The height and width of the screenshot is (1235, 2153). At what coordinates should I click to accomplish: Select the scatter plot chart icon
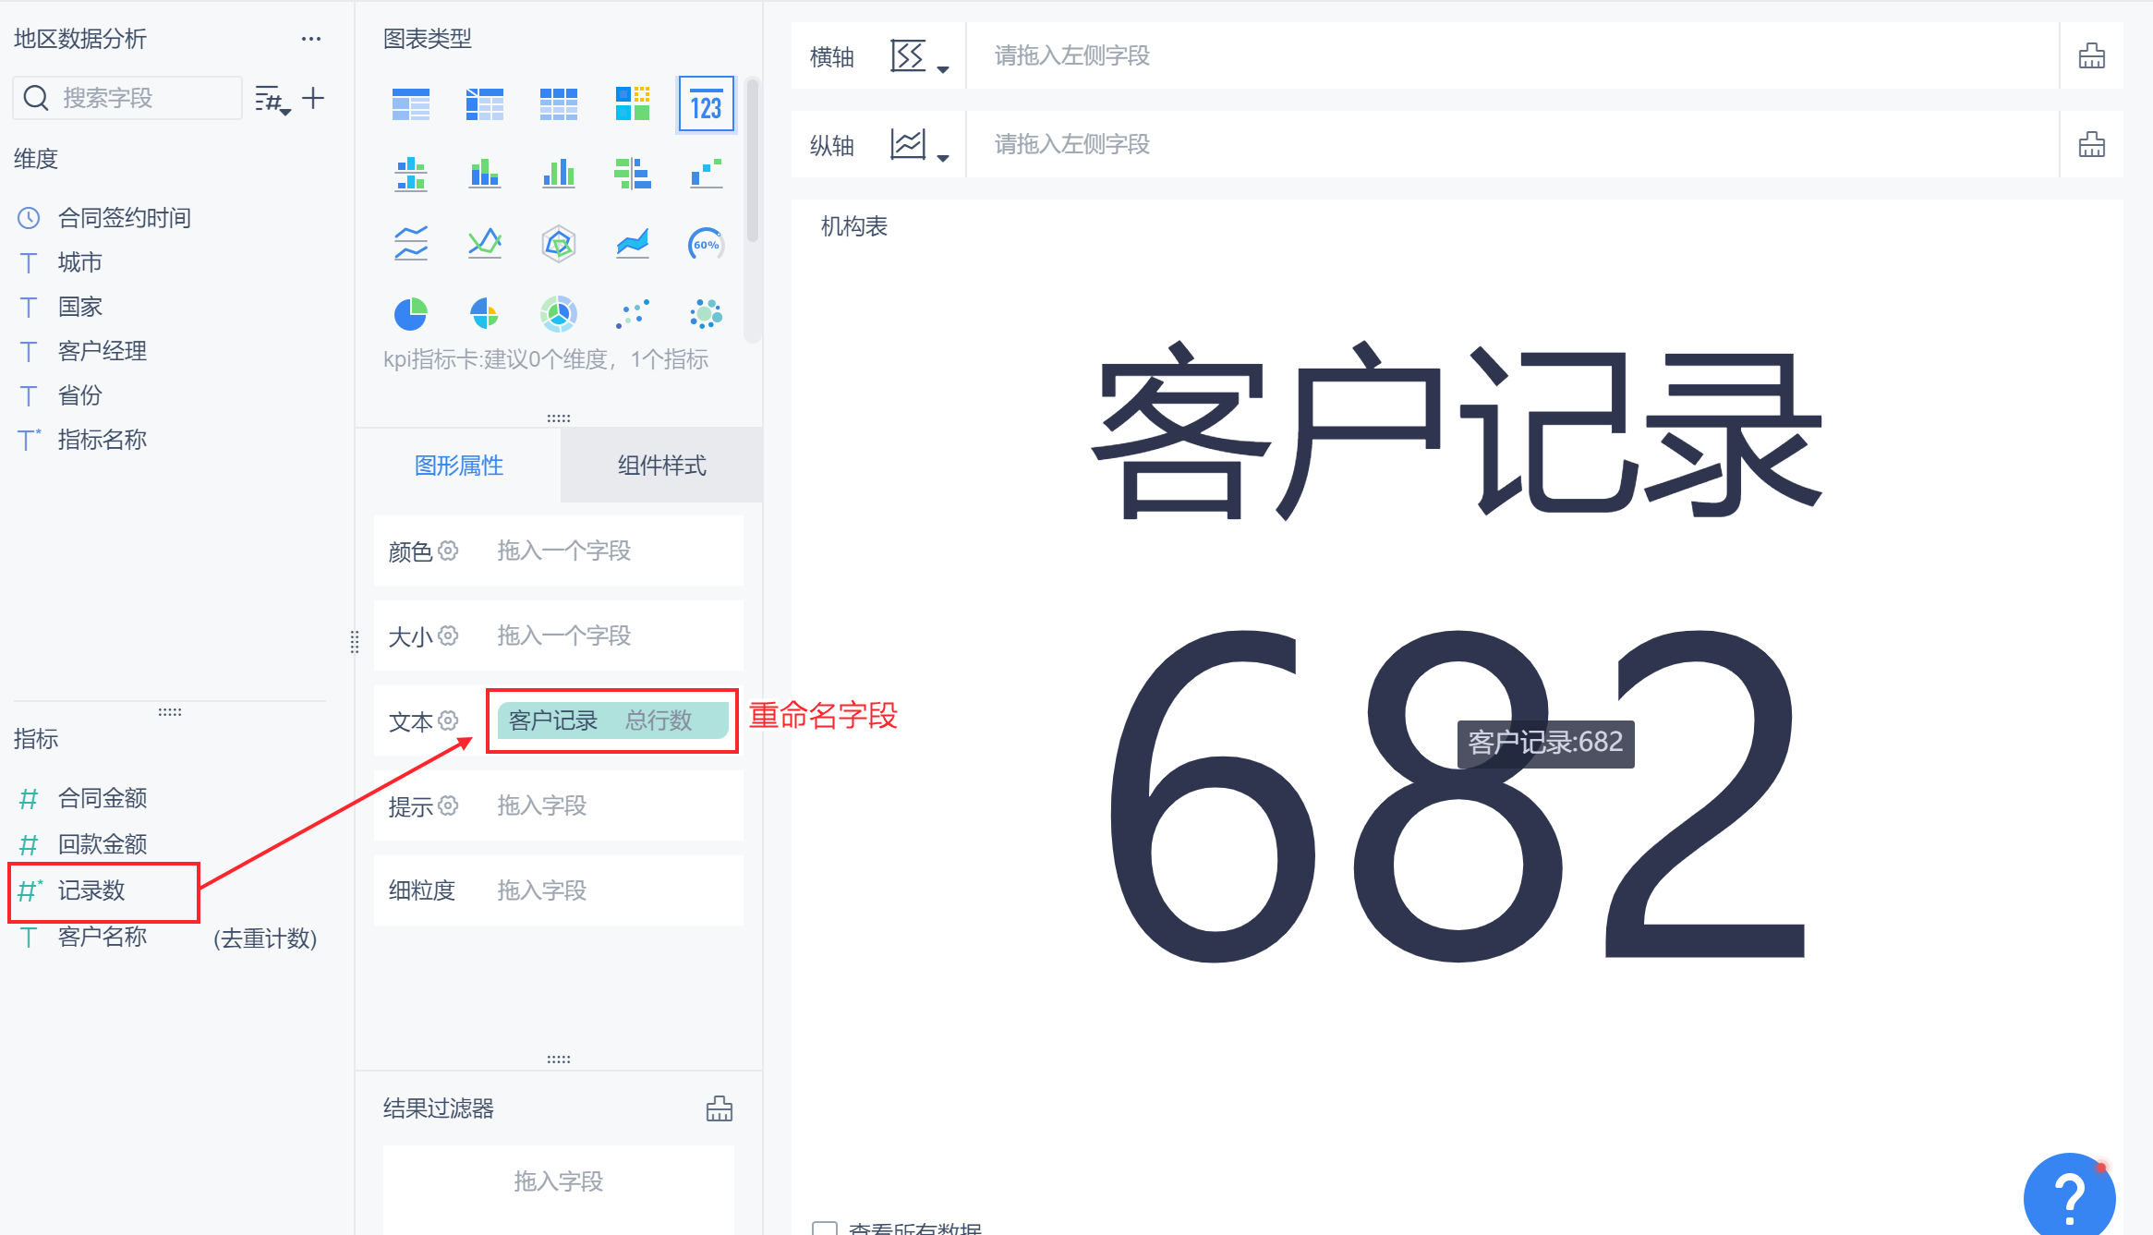[632, 314]
